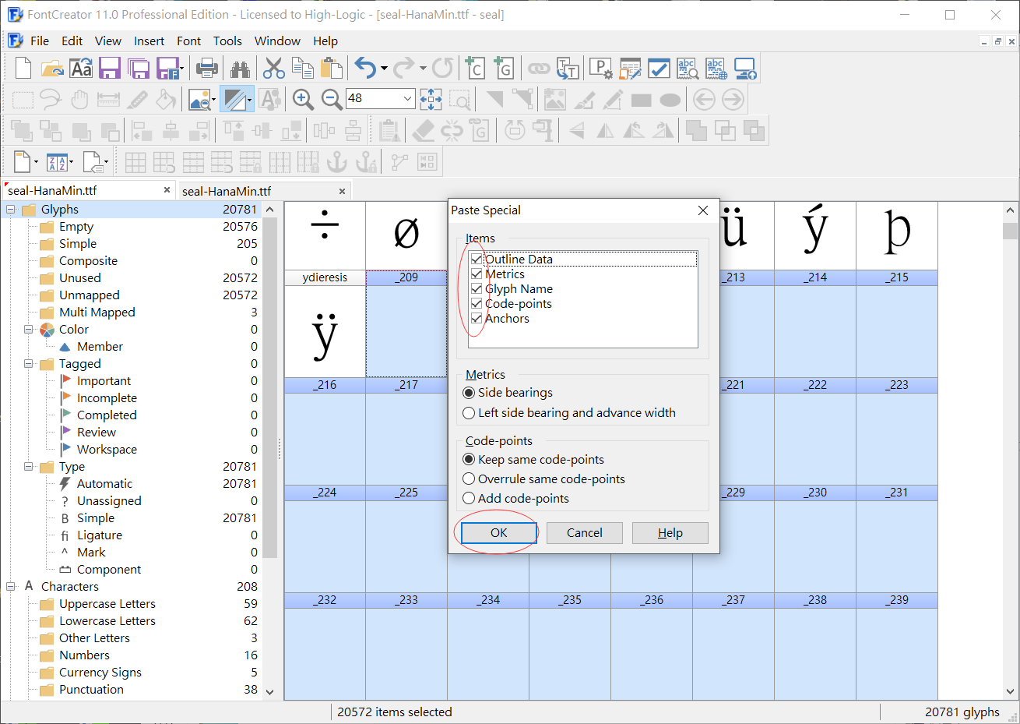The image size is (1020, 724).
Task: Click the Validate checkmark icon
Action: [x=659, y=69]
